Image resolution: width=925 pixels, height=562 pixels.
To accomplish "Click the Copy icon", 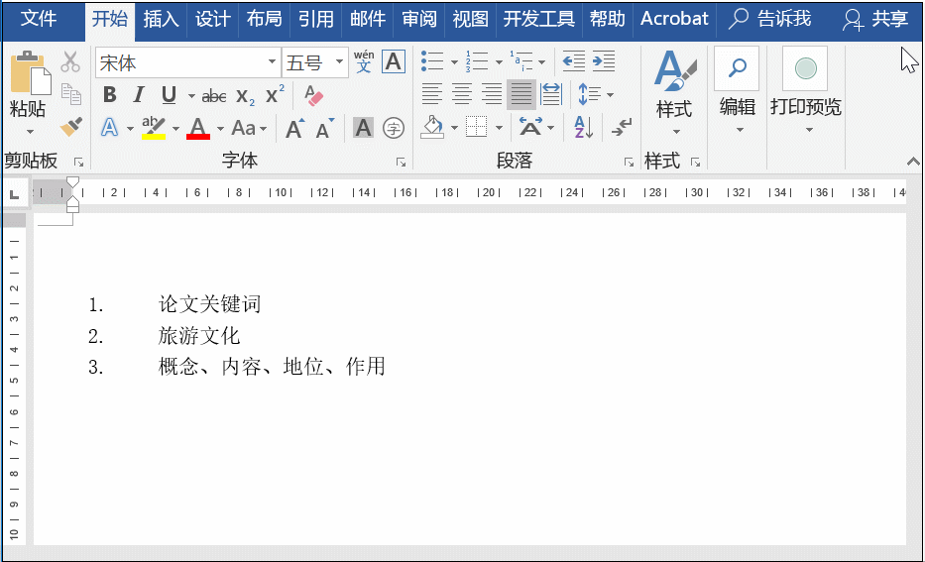I will [x=71, y=94].
